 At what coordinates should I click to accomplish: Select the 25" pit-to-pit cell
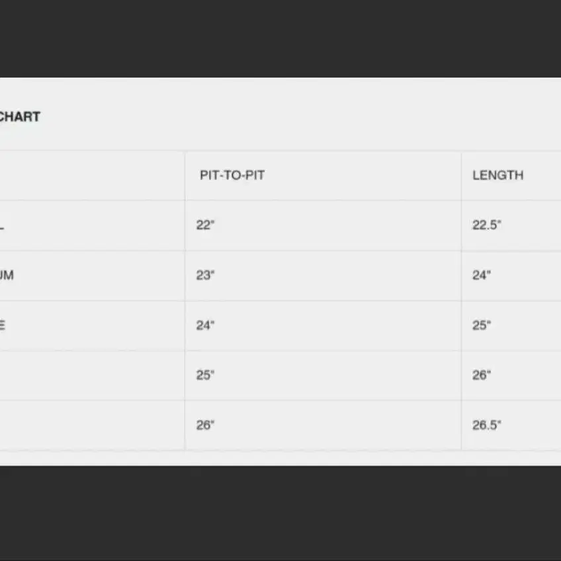(x=205, y=375)
